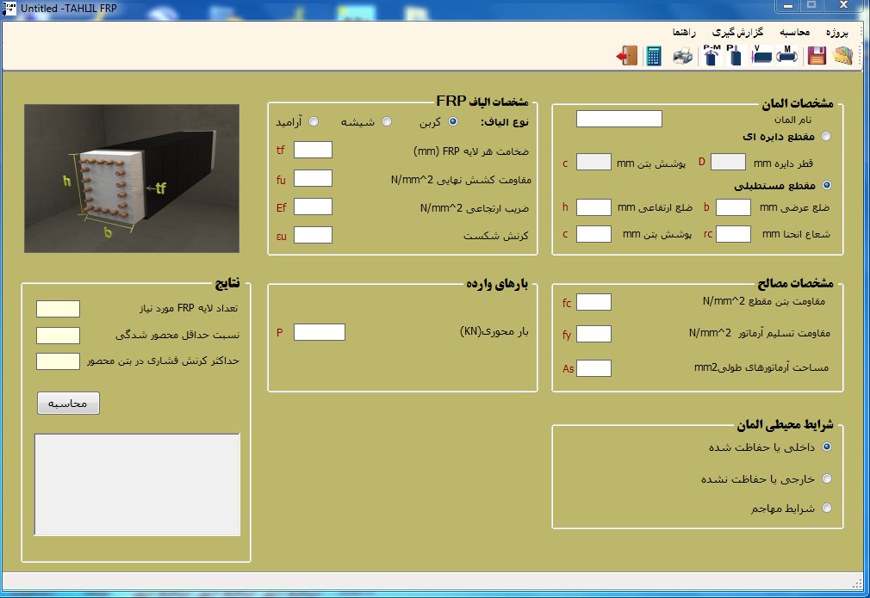Screen dimensions: 870x598
Task: Choose the مقطع دایره ای radio button
Action: (827, 136)
